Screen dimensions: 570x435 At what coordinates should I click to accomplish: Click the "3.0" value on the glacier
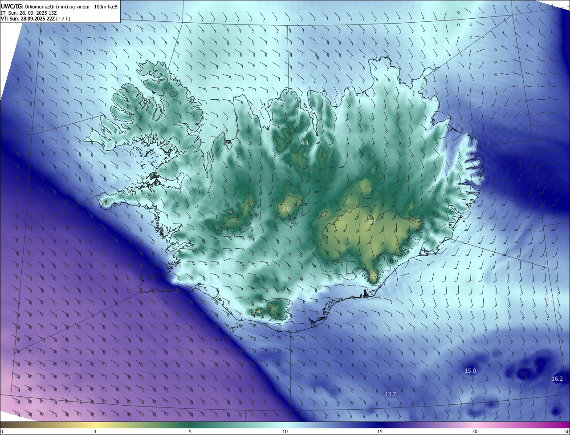(286, 209)
